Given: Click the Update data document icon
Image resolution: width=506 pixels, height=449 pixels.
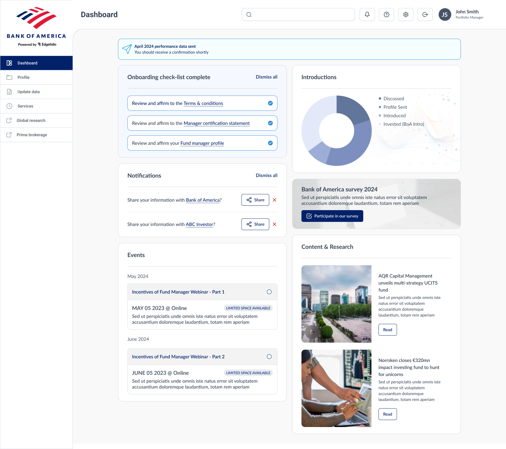Looking at the screenshot, I should (x=10, y=91).
